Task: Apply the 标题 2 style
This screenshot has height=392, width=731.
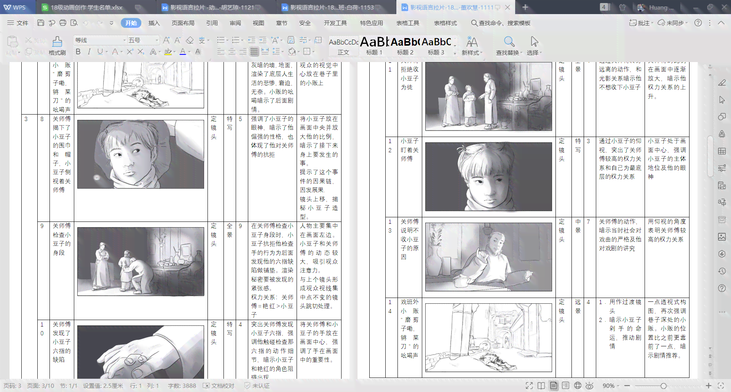Action: coord(405,46)
